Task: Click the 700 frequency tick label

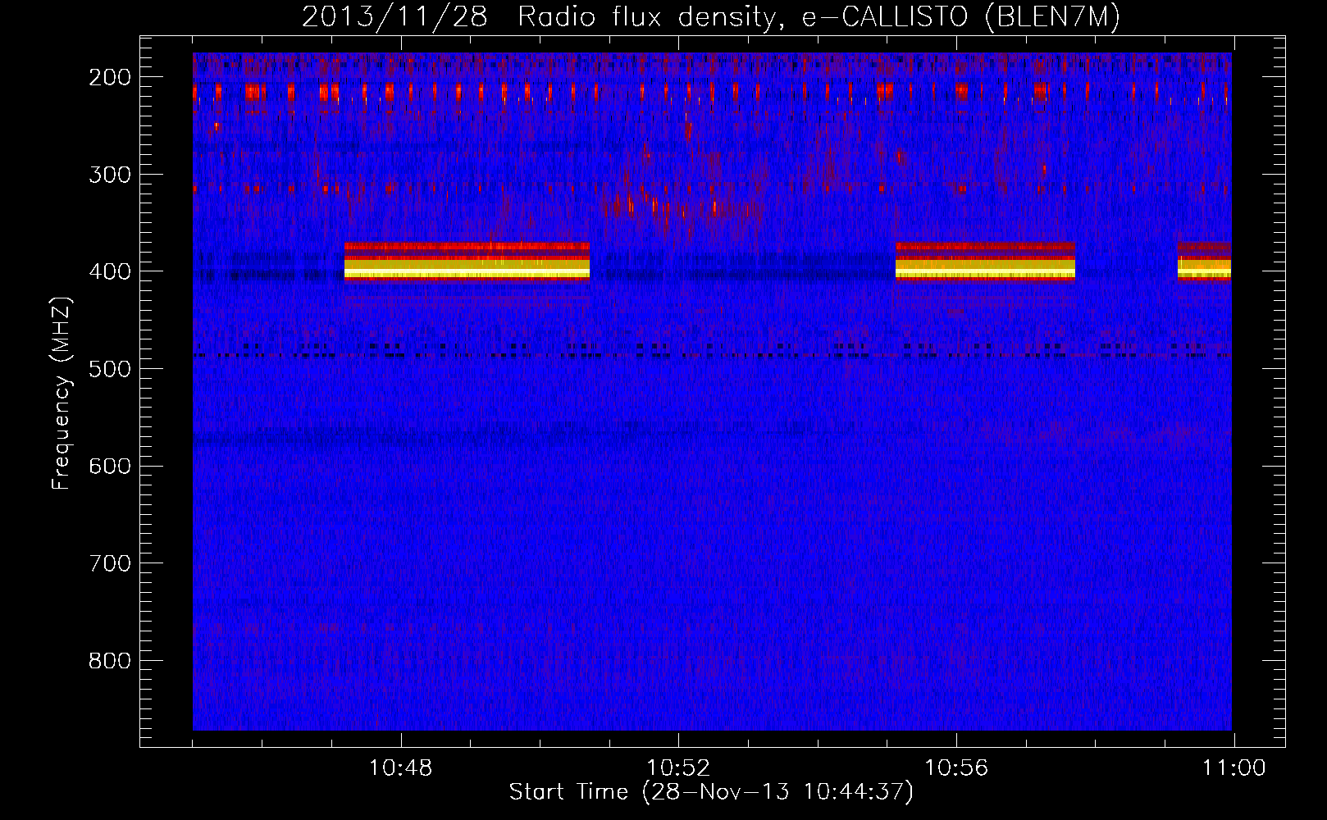Action: 109,563
